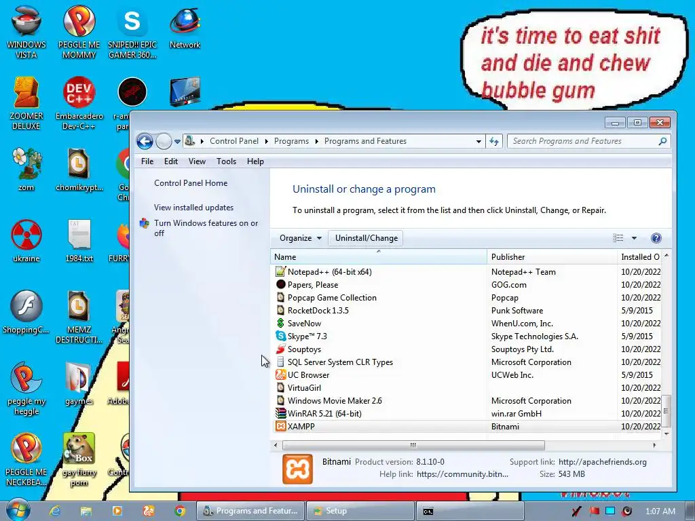
Task: Expand breadcrumb arrow after Control Panel
Action: [x=266, y=141]
